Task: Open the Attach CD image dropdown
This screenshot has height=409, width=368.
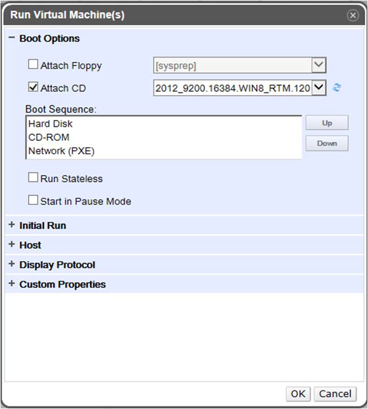Action: tap(319, 87)
